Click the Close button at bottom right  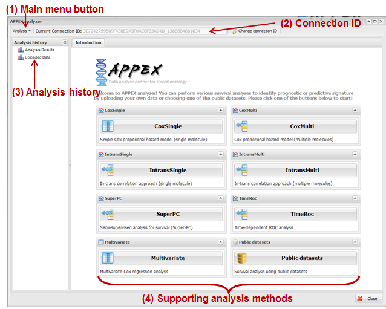368,299
